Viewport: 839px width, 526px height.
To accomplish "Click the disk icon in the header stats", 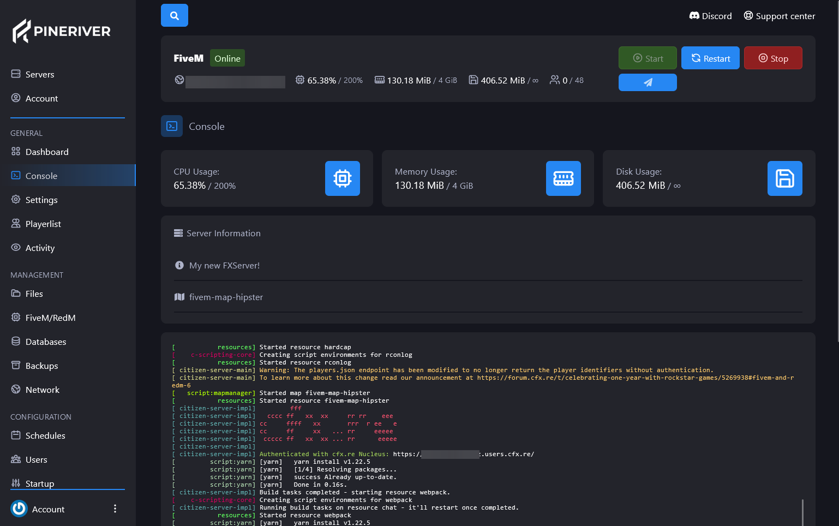I will 474,80.
